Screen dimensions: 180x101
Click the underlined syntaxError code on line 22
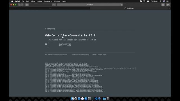point(65,44)
